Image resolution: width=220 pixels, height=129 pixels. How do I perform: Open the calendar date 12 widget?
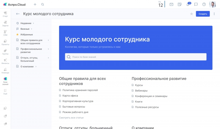click(161, 4)
